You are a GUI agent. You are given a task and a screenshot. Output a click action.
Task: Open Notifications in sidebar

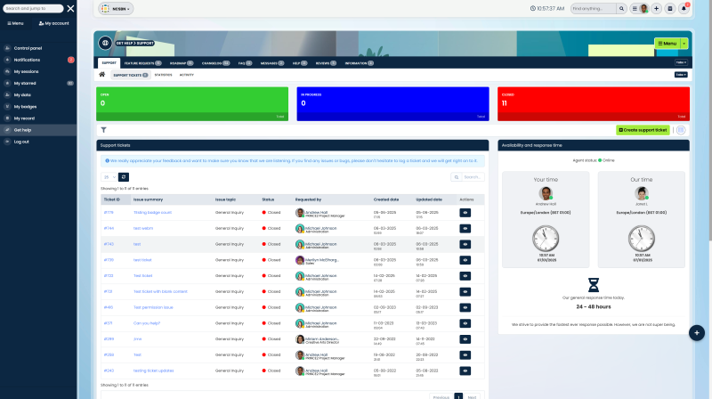tap(27, 60)
